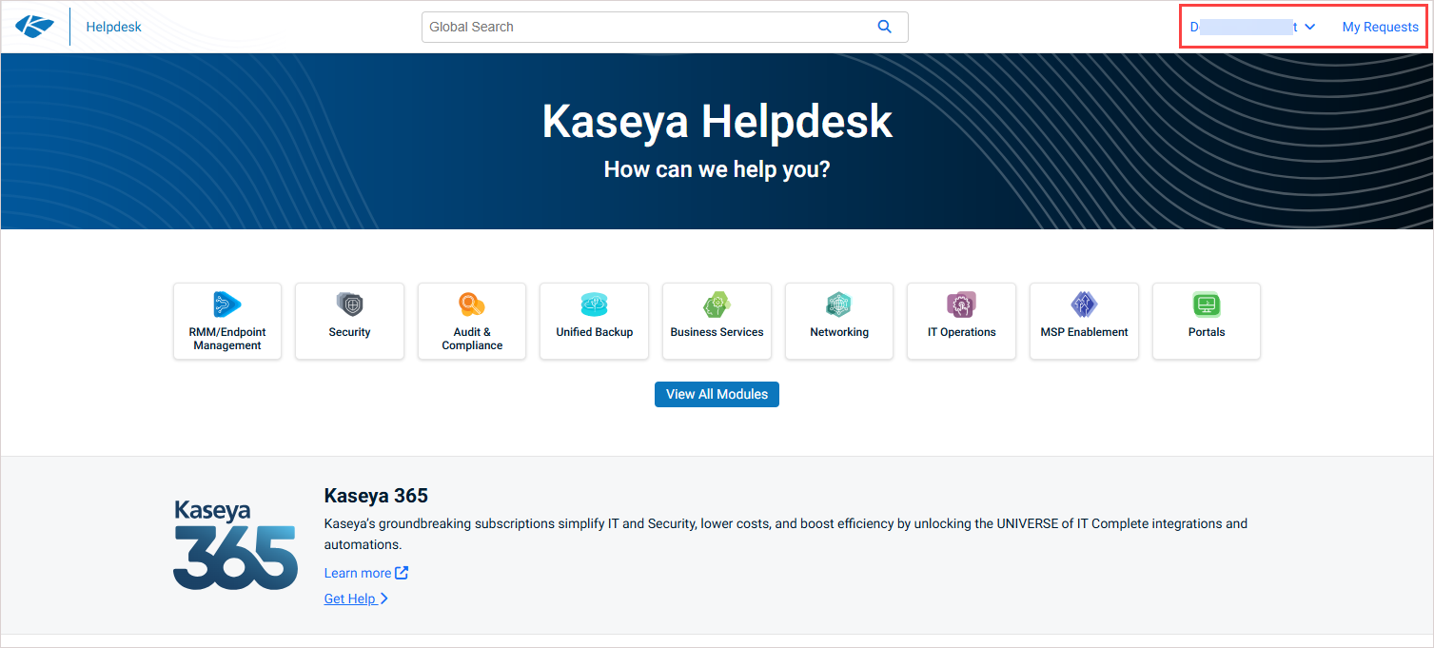Follow the Kaseya 365 Learn more link
Image resolution: width=1434 pixels, height=648 pixels.
coord(365,573)
